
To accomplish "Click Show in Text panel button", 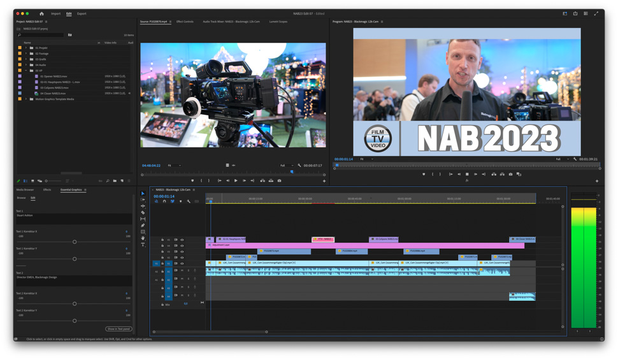I will [119, 328].
